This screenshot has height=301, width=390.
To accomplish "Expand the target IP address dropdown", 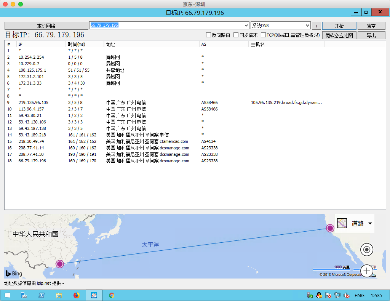I will pos(246,26).
